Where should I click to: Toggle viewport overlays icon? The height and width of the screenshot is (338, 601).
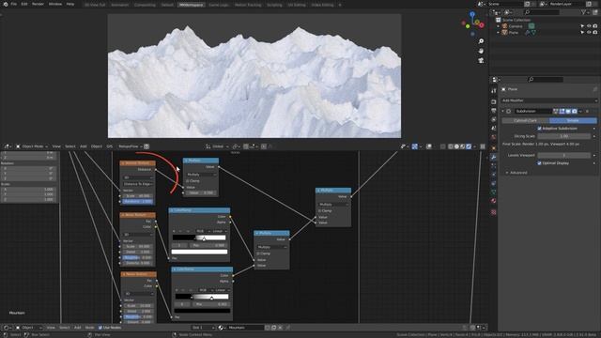(x=429, y=146)
